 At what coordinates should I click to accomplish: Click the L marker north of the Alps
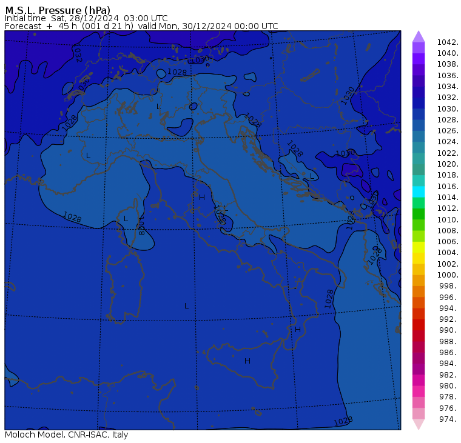point(158,106)
